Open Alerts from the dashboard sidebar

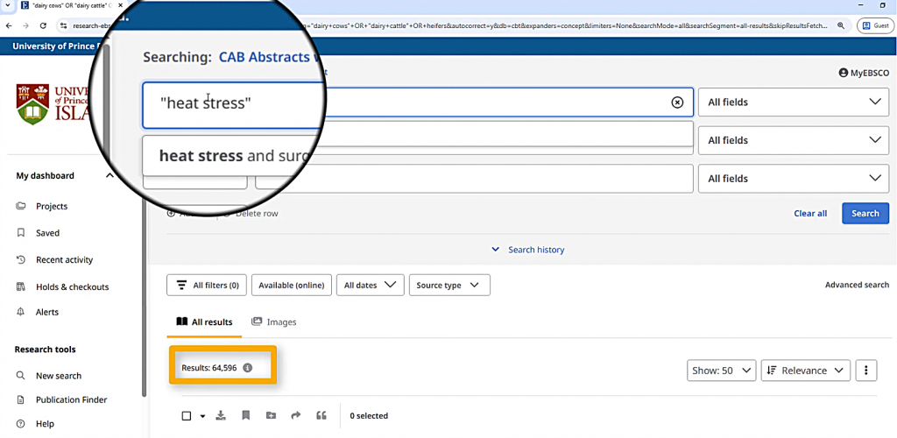[47, 312]
